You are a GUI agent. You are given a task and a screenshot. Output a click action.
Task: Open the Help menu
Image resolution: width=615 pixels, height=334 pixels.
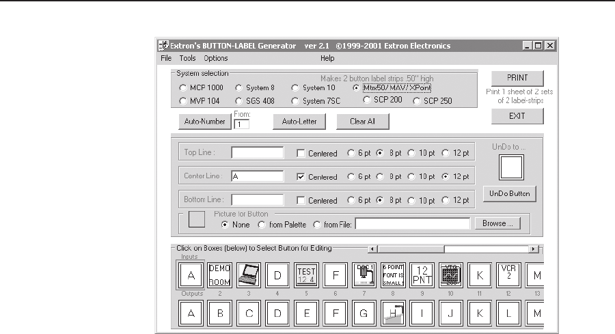[327, 58]
